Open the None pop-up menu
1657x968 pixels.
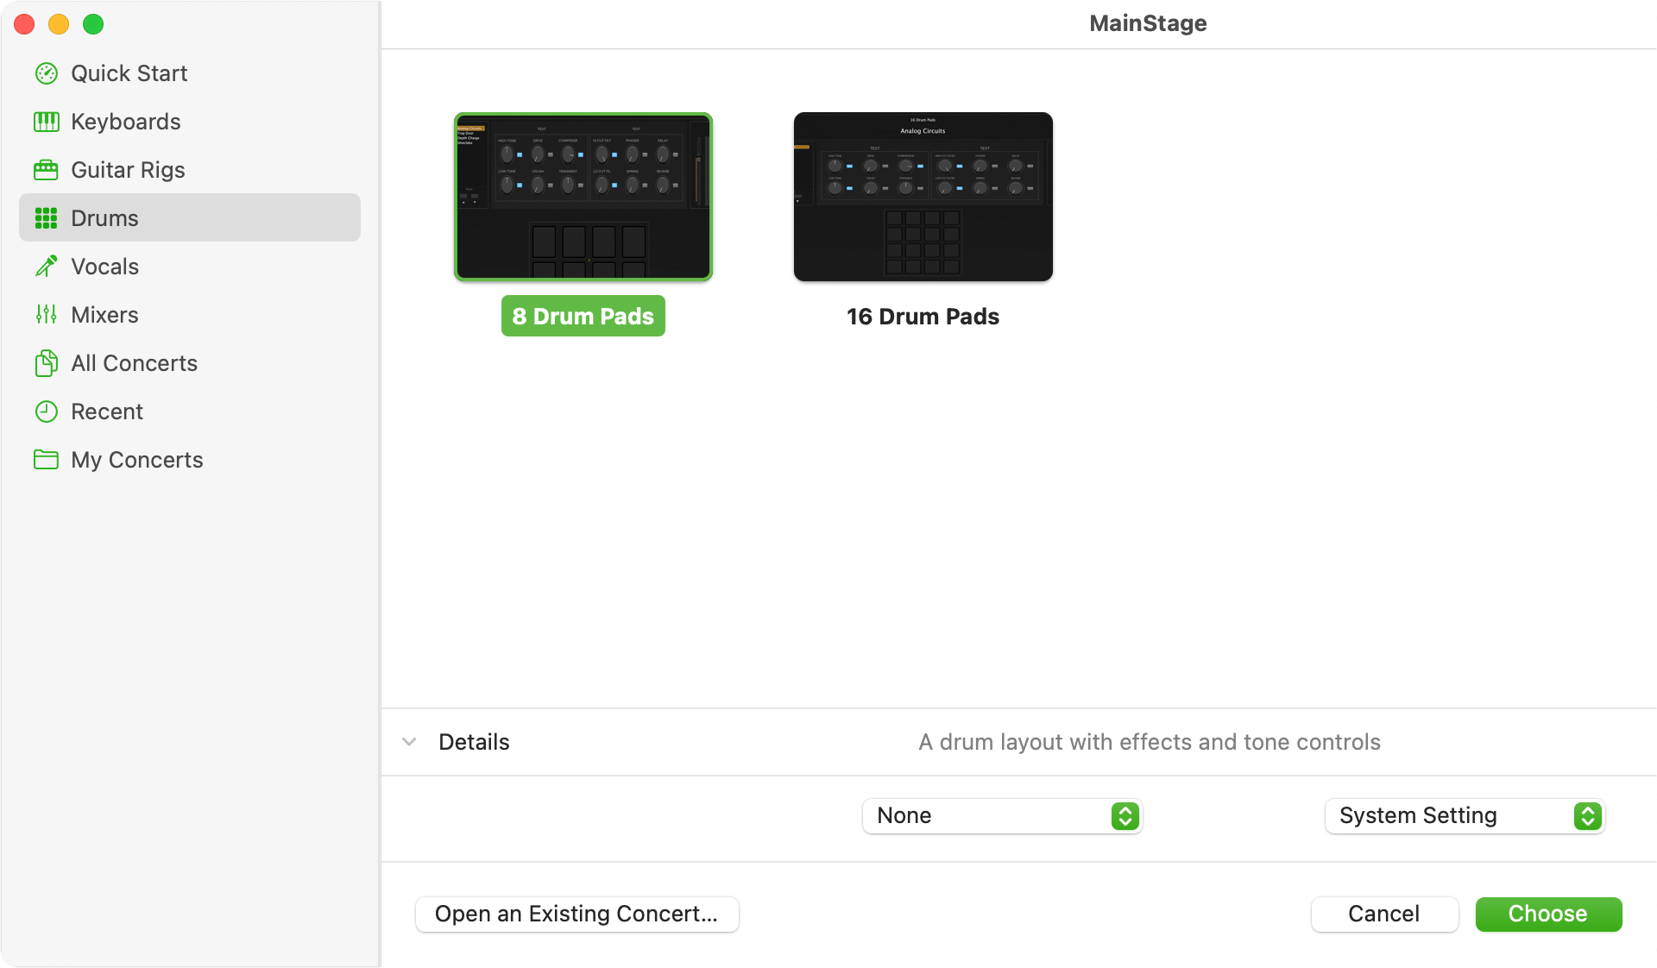pos(1003,816)
